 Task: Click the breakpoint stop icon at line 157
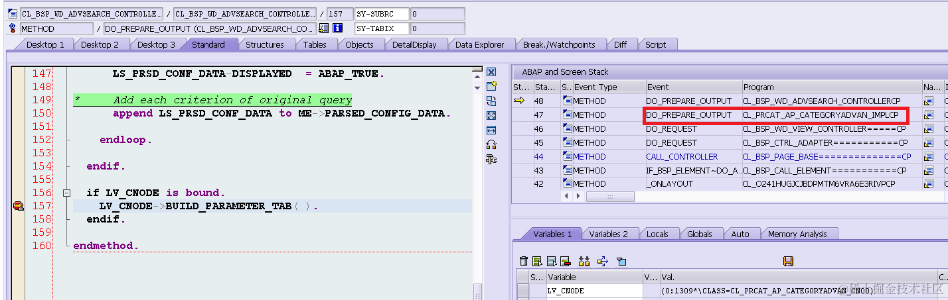click(x=19, y=207)
